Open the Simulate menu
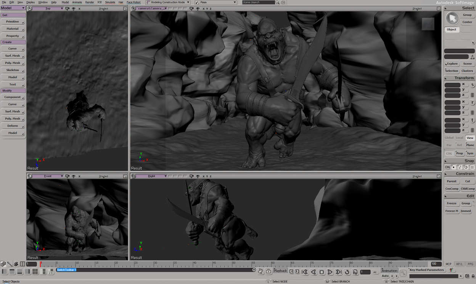Viewport: 476px width, 284px height. (110, 2)
